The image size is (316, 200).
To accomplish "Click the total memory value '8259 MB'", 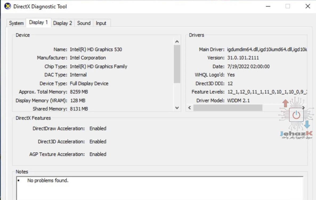I will (x=79, y=92).
